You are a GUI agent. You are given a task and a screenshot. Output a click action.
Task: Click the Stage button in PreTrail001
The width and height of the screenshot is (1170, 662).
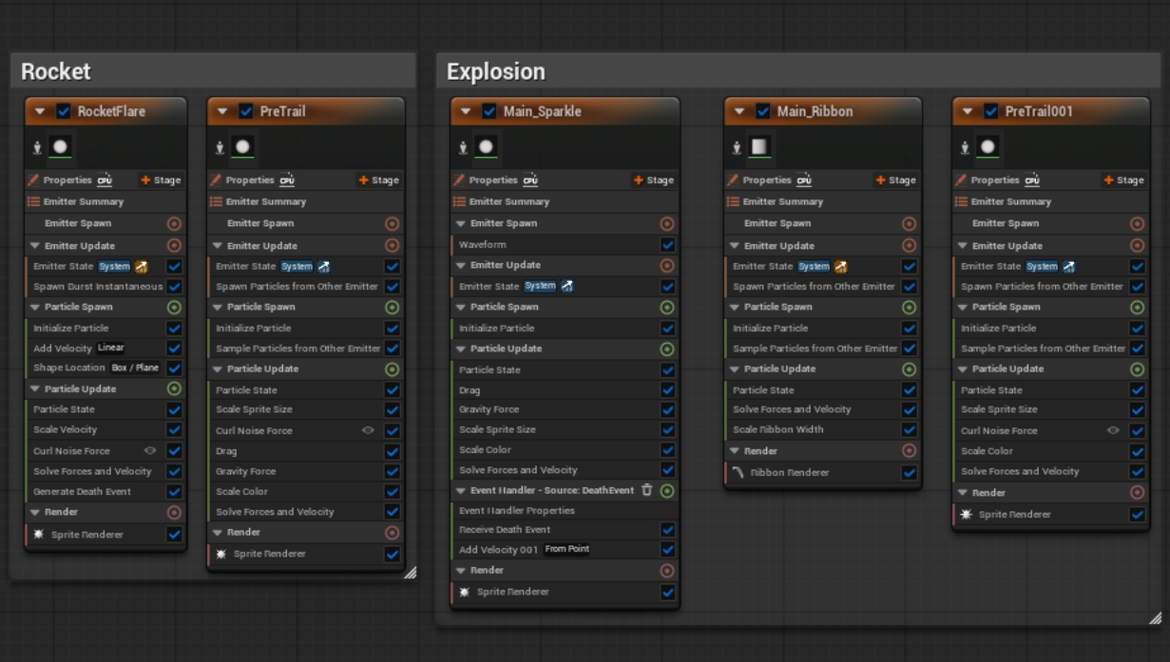click(x=1123, y=180)
